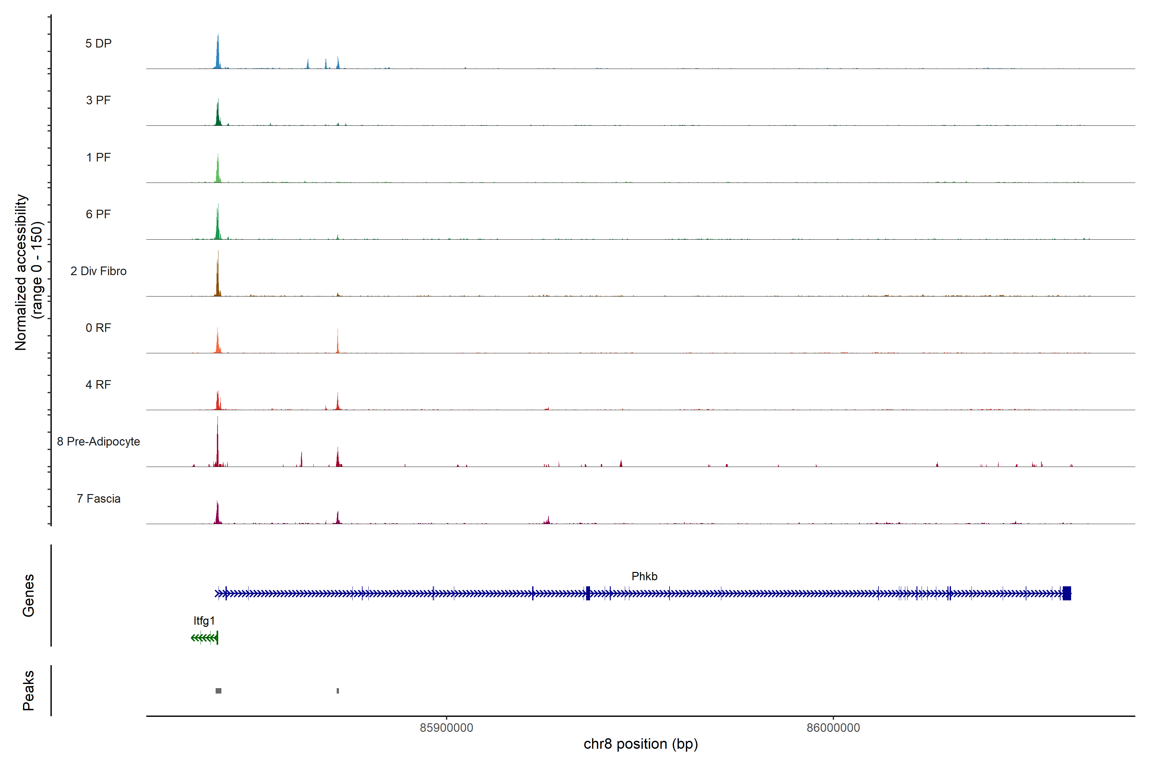Click the 7 Fascia track label
Viewport: 1150px width, 766px height.
click(98, 498)
